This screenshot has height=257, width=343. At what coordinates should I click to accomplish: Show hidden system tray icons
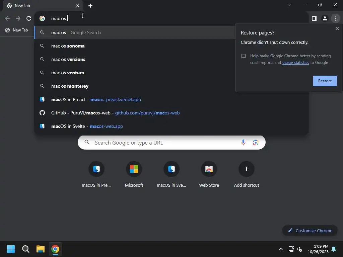(281, 249)
